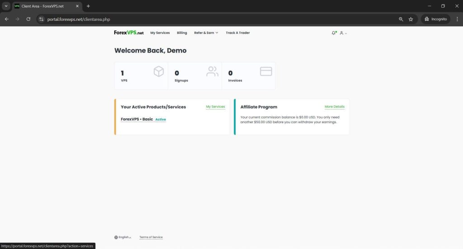Image resolution: width=463 pixels, height=249 pixels.
Task: Open the browser zoom search icon
Action: pyautogui.click(x=401, y=19)
